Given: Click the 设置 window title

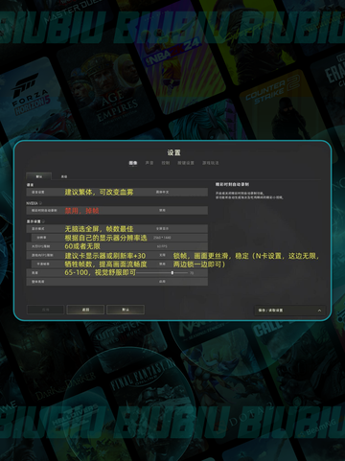Looking at the screenshot, I should (173, 152).
